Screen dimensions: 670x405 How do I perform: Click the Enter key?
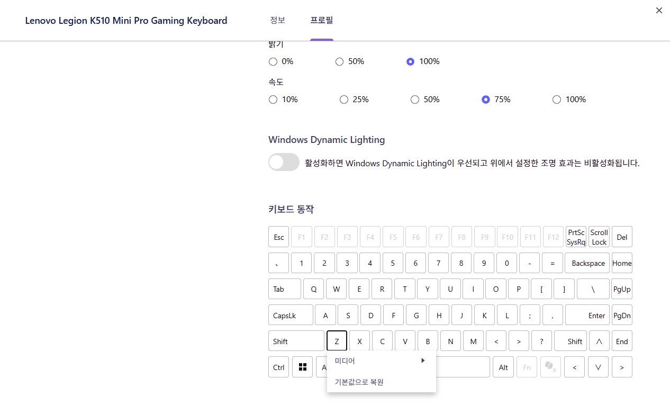coord(587,315)
